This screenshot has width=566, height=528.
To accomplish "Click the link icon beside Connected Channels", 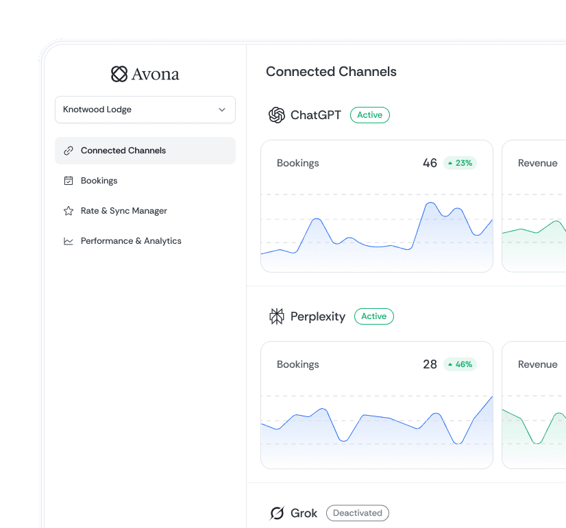I will point(69,151).
